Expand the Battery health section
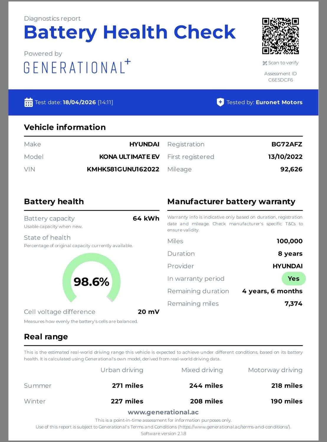The image size is (327, 442). coord(54,202)
